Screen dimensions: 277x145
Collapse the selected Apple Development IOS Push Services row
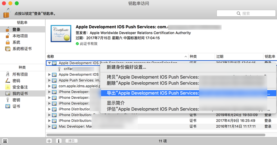[50, 63]
